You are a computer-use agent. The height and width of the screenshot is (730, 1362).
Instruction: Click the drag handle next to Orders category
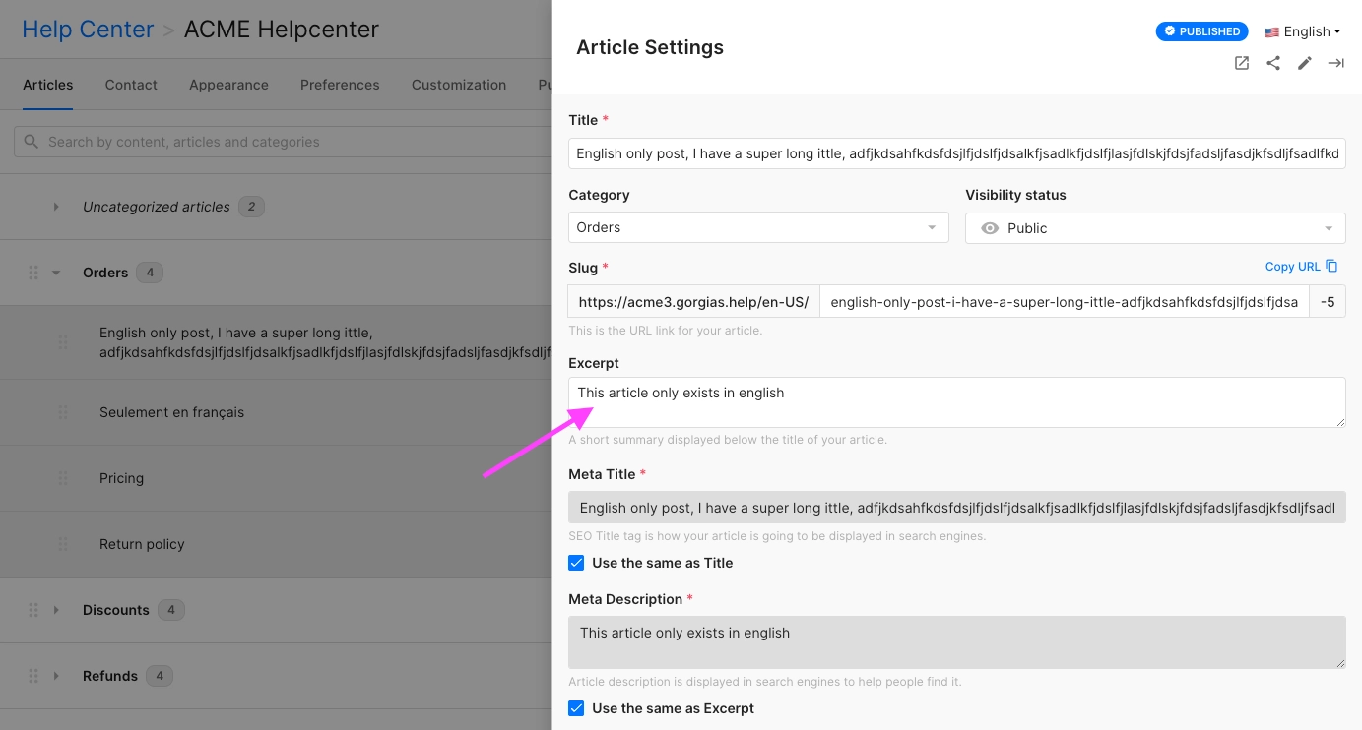click(x=32, y=272)
